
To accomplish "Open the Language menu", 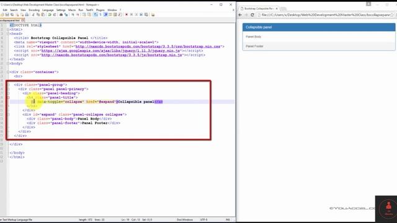I will pyautogui.click(x=48, y=10).
